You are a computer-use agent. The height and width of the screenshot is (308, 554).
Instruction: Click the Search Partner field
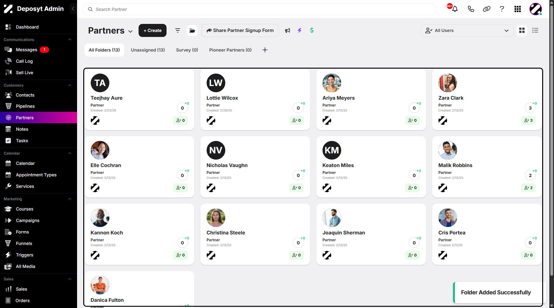click(x=259, y=9)
